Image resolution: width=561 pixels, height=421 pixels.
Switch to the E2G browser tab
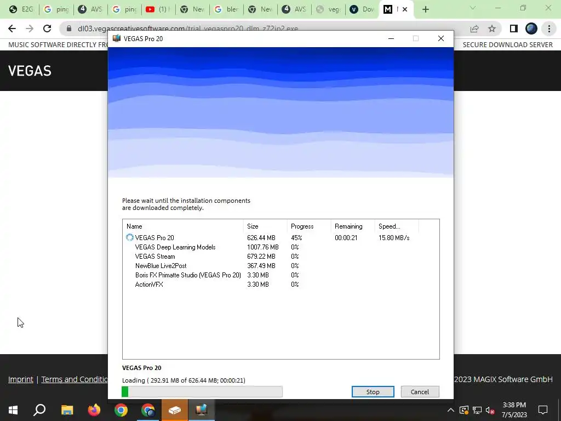pyautogui.click(x=21, y=9)
